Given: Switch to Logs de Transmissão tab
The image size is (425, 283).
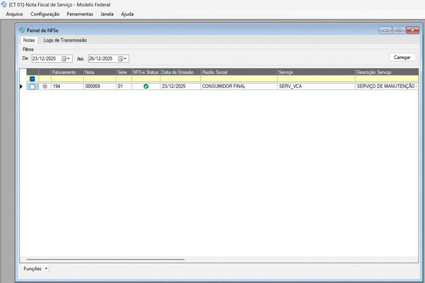Looking at the screenshot, I should 65,40.
